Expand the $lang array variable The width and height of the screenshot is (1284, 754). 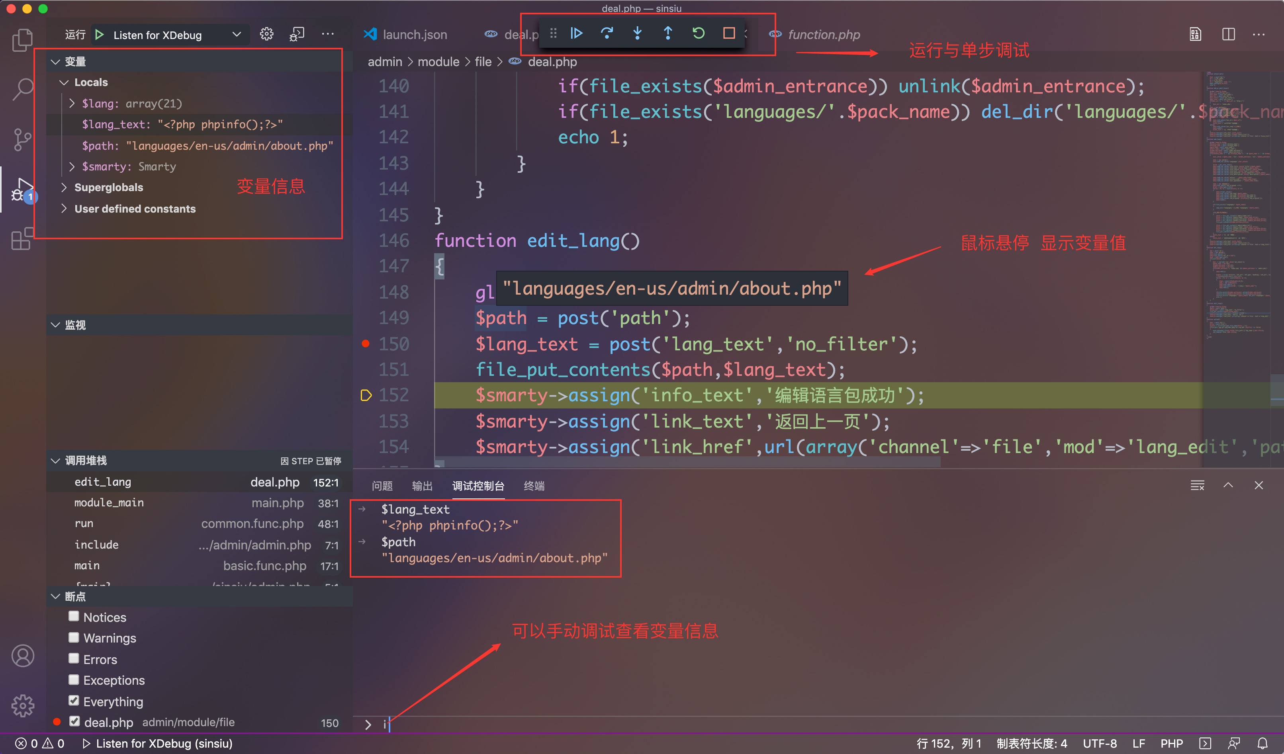[72, 104]
